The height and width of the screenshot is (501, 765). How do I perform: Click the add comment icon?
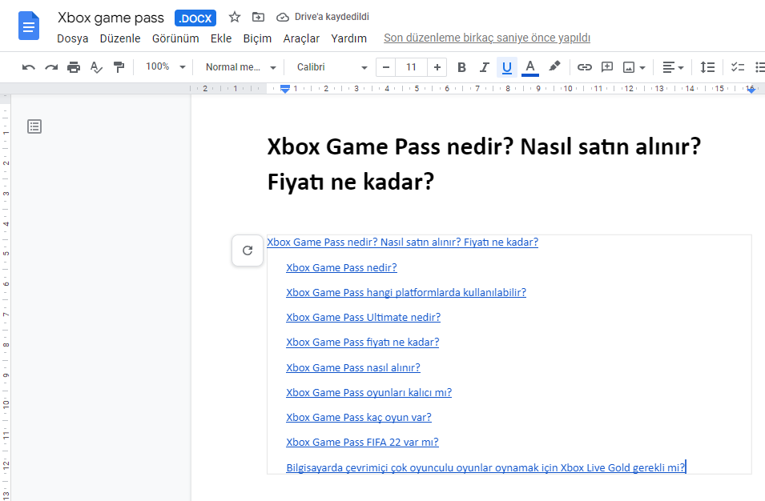(x=607, y=67)
